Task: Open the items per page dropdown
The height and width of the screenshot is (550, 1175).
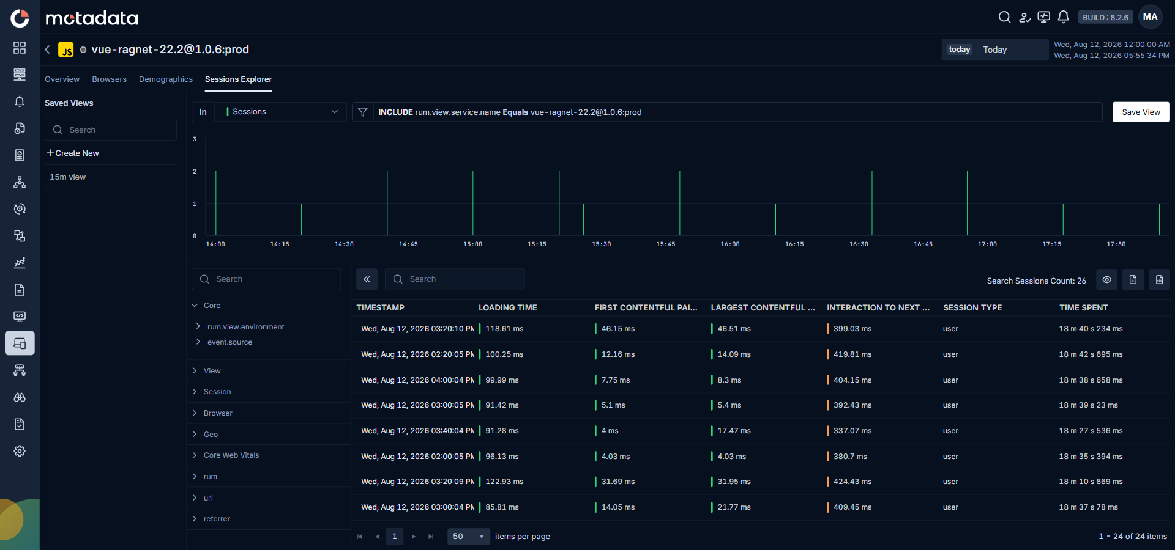Action: point(469,537)
